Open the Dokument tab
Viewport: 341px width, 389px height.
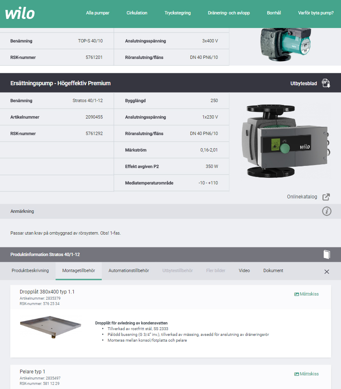(x=273, y=271)
